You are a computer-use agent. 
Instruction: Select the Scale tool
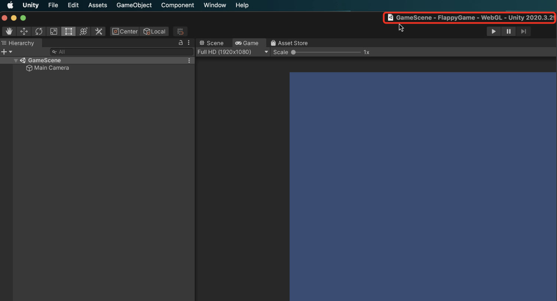53,32
